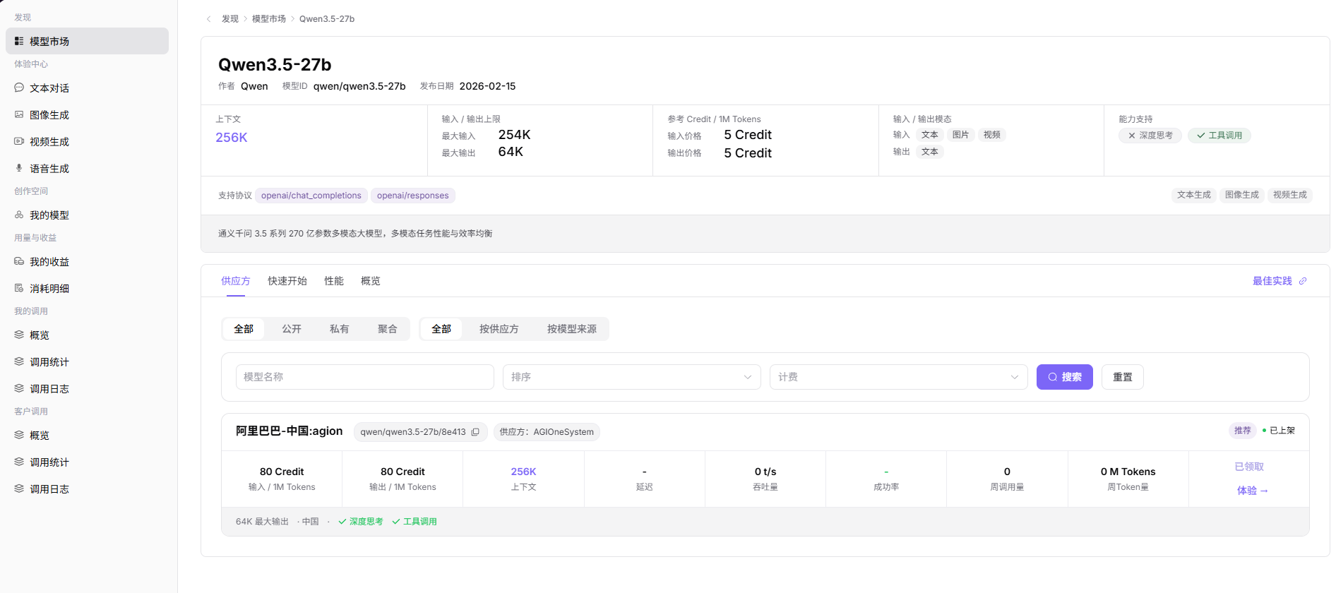Image resolution: width=1336 pixels, height=593 pixels.
Task: Click the 工具调用 tag under 能力支持
Action: point(1219,136)
